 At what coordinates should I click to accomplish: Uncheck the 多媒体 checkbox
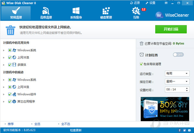tap(10, 65)
